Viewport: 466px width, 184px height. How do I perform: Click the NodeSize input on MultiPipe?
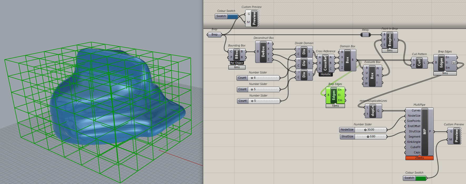point(414,116)
